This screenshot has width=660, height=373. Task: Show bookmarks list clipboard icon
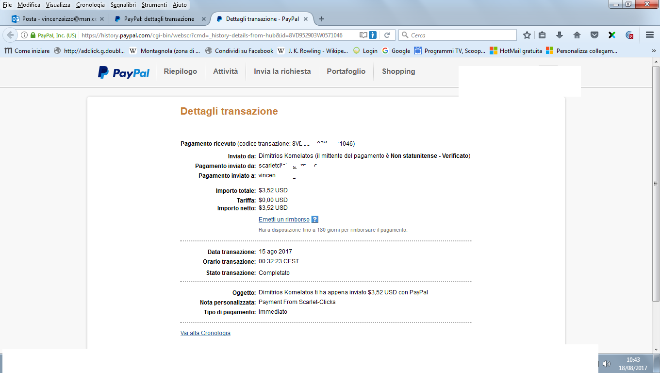(x=543, y=35)
